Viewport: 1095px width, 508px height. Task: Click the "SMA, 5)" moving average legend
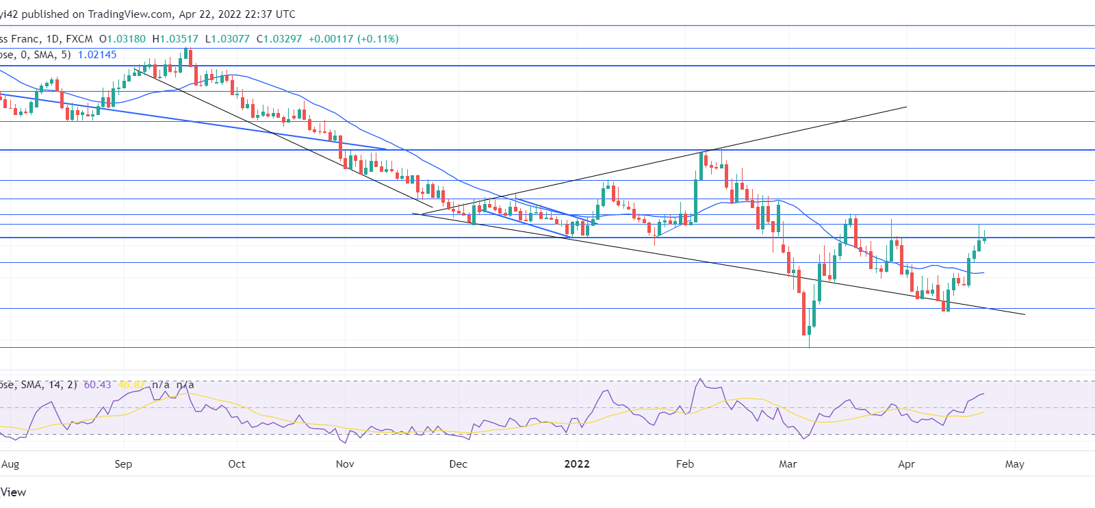(52, 55)
